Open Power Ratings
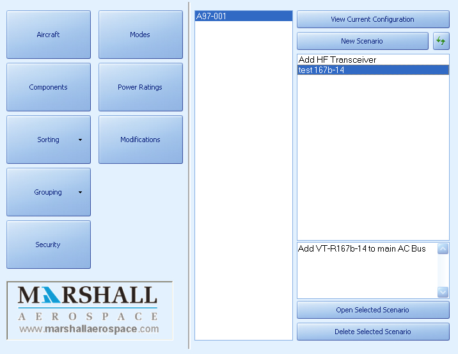The height and width of the screenshot is (354, 458). pyautogui.click(x=140, y=87)
